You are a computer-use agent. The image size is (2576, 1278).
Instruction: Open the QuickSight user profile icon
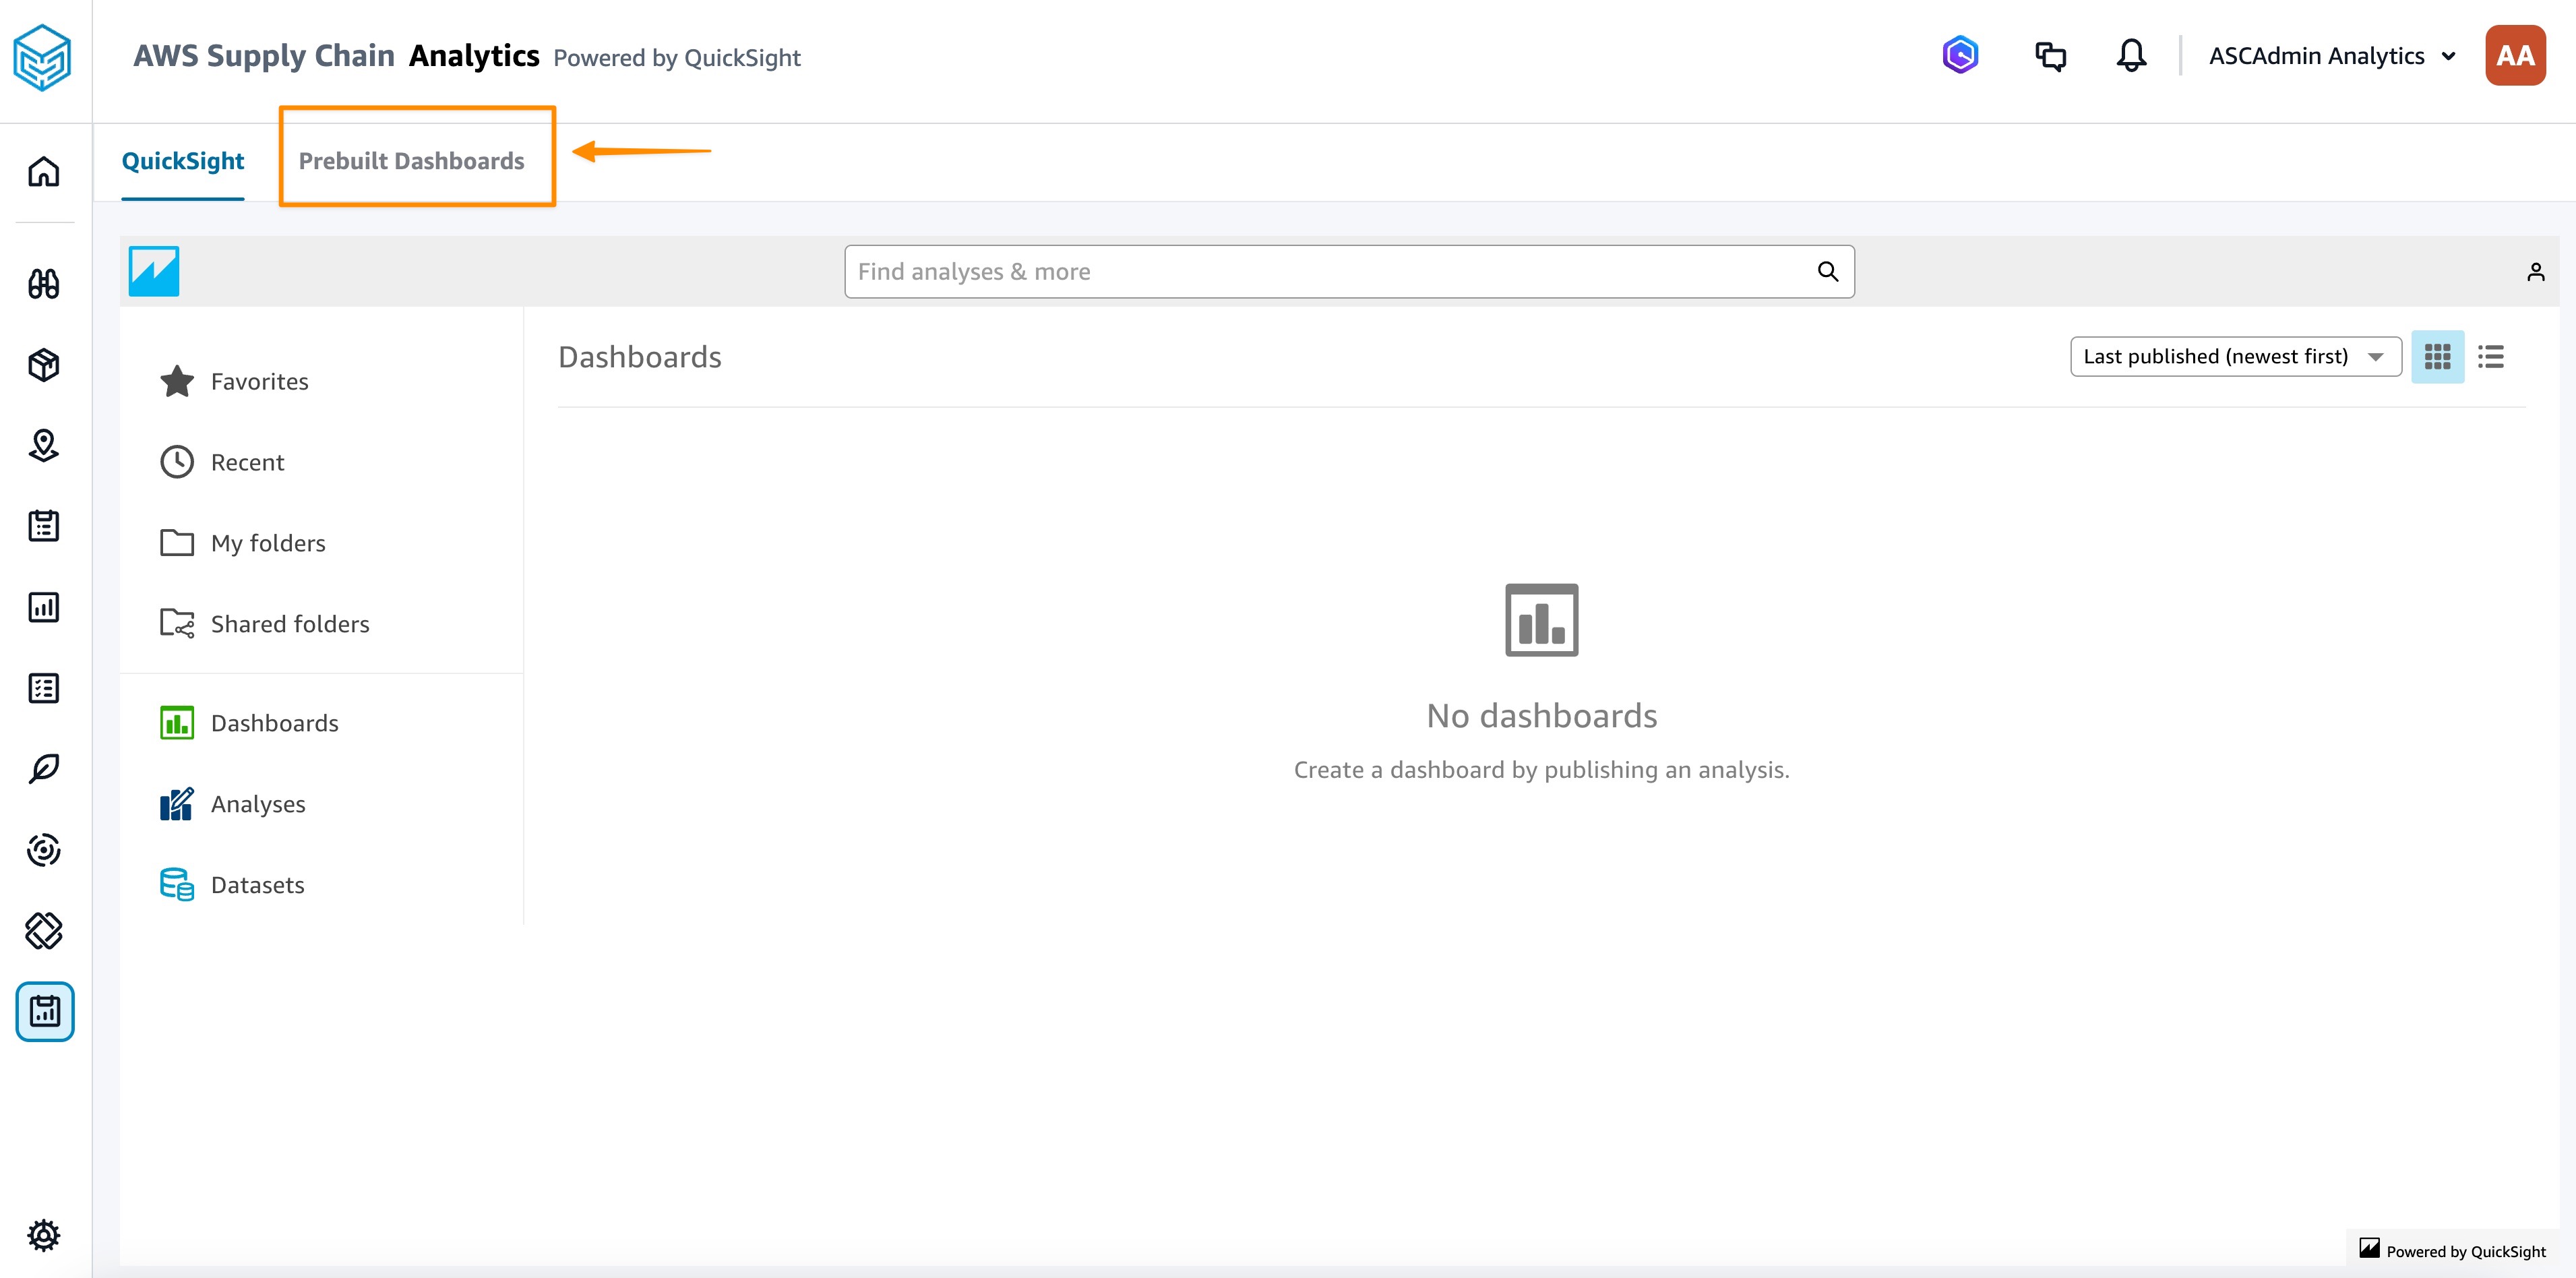[2535, 272]
